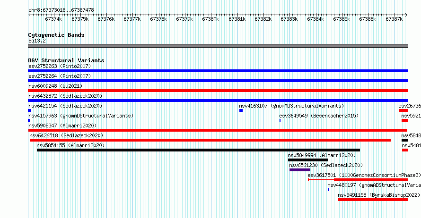The image size is (421, 218).
Task: Click the nsv6426518 red variant bar
Action: [210, 140]
